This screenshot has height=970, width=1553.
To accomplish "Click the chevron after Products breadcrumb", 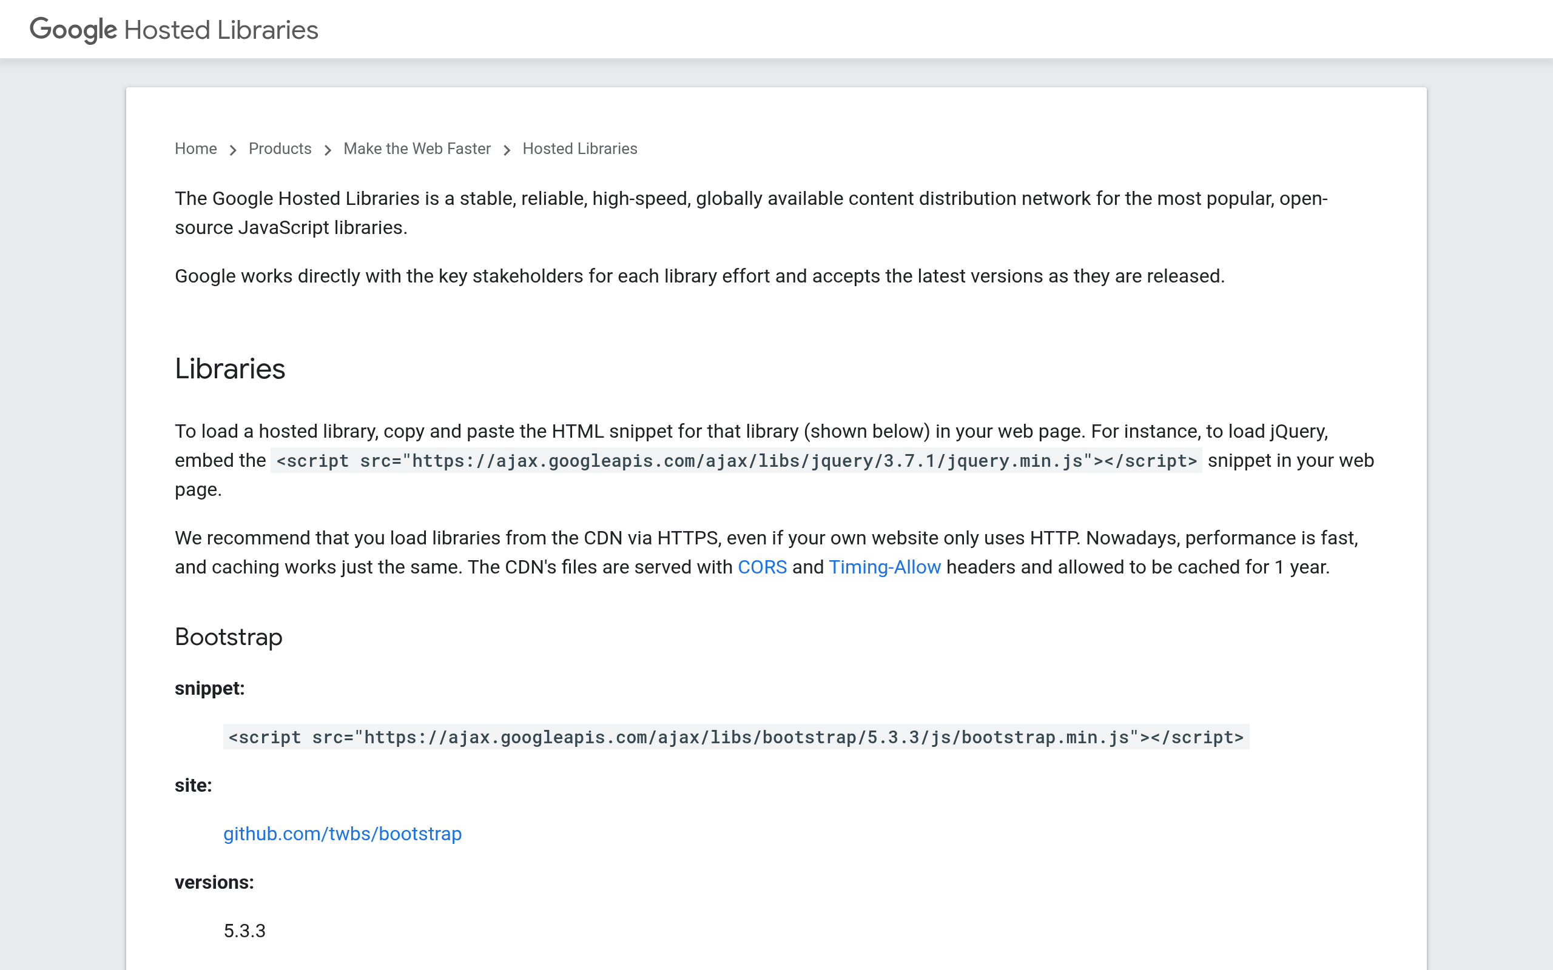I will coord(328,149).
